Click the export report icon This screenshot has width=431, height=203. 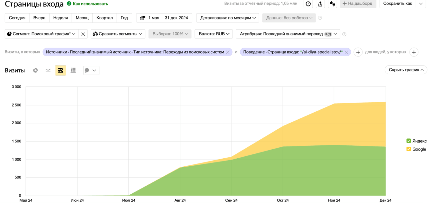[320, 4]
